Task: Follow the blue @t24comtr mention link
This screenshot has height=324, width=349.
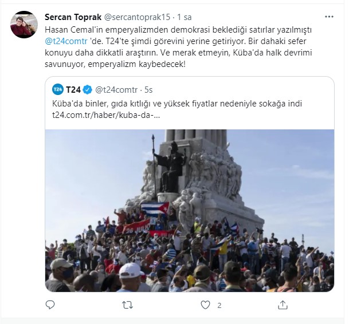Action: point(66,41)
